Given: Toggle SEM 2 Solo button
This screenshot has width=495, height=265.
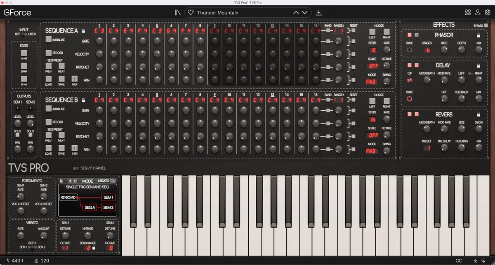Looking at the screenshot, I should tap(31, 135).
